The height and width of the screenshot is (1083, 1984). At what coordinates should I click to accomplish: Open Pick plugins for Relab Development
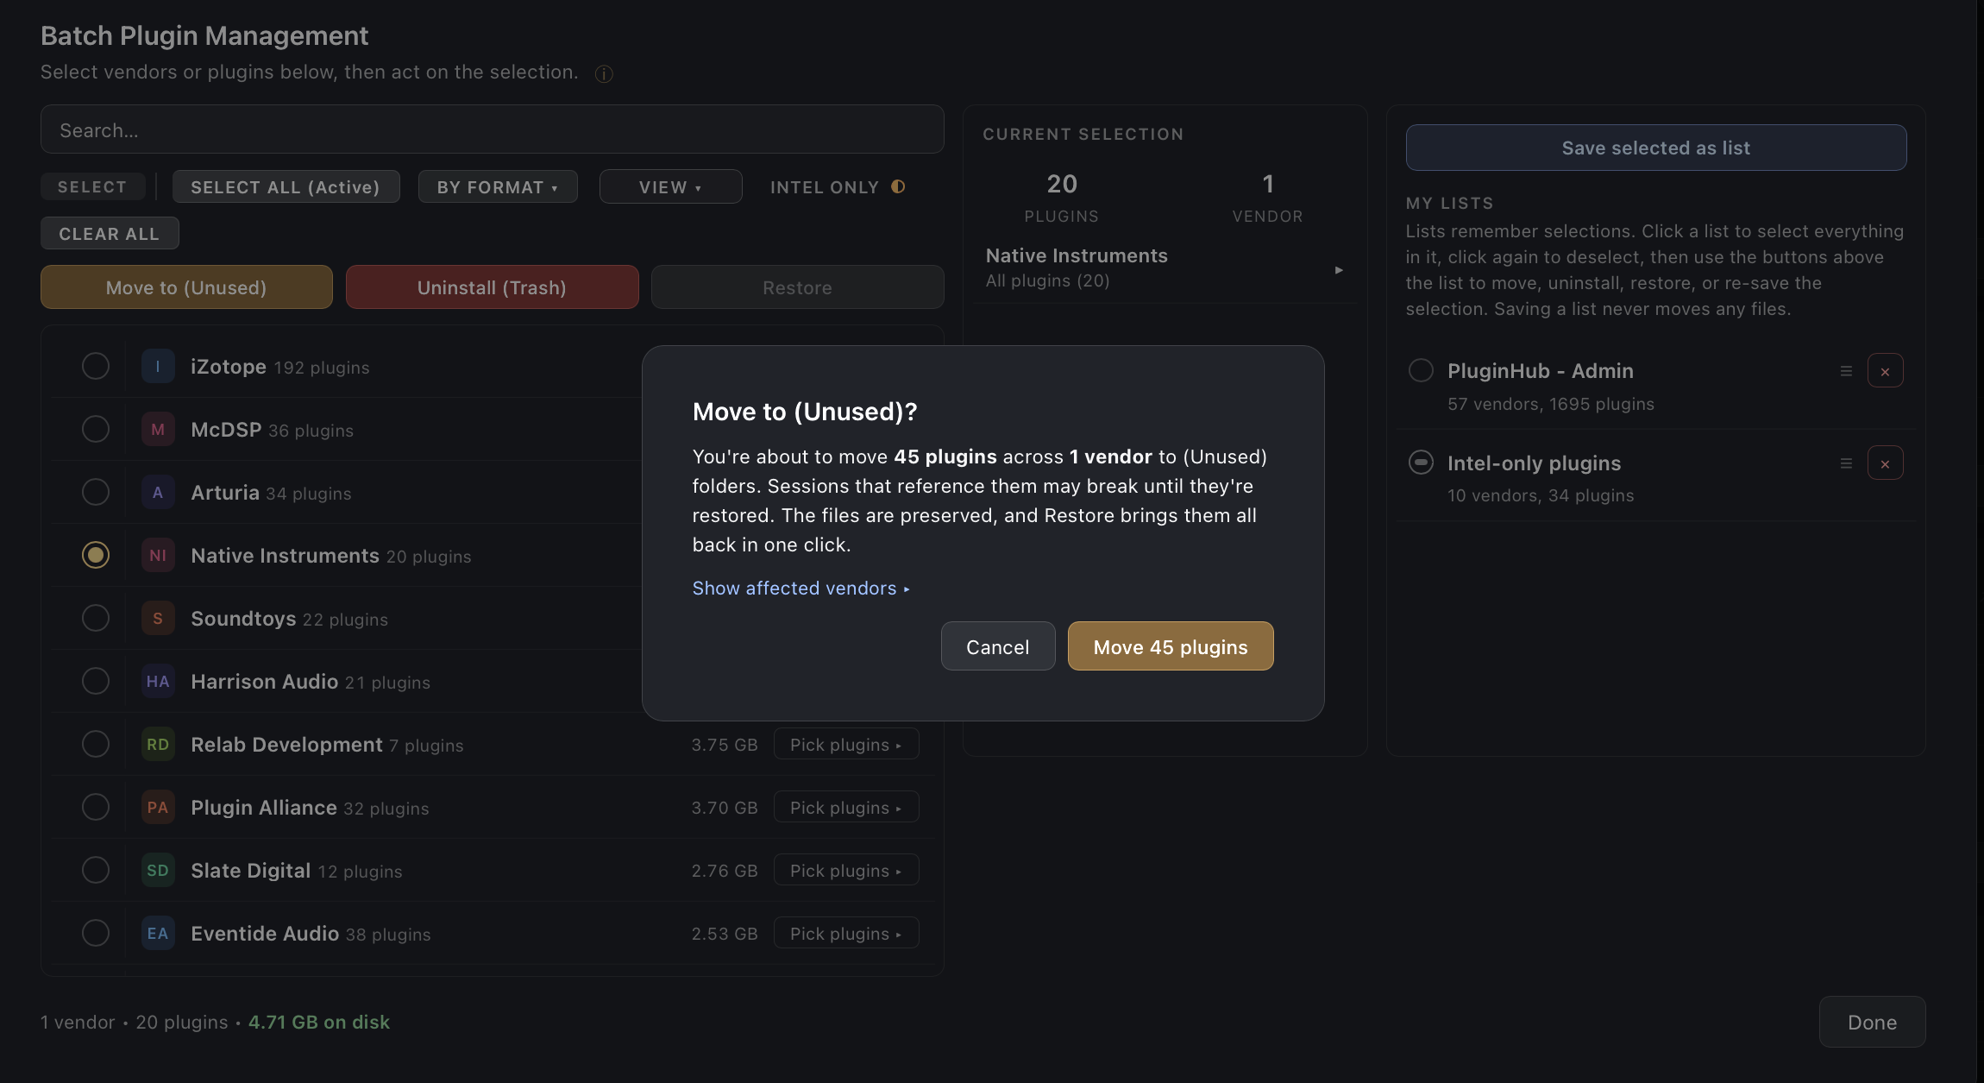(x=846, y=744)
